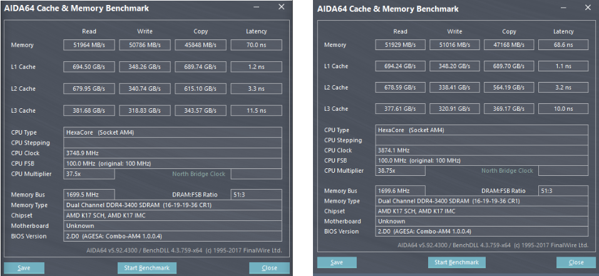
Task: Select Memory Bus field 1699.5 MHz
Action: [x=89, y=195]
